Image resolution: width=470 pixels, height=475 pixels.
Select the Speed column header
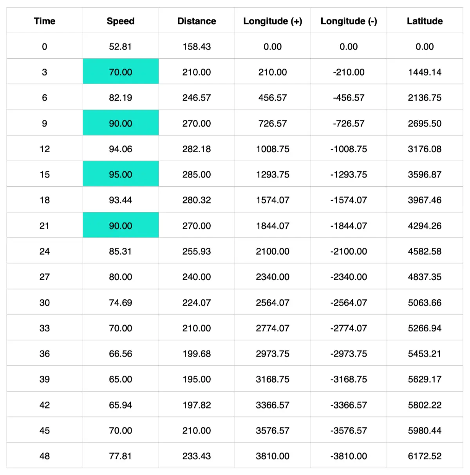tap(121, 21)
